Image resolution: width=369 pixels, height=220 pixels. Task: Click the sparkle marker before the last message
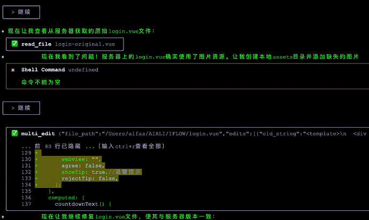[37, 216]
